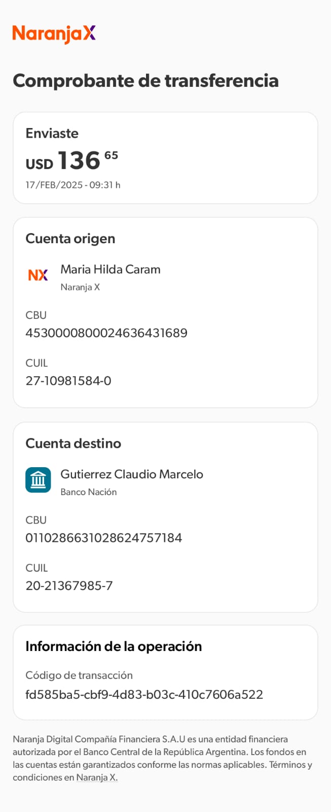Click the Cuenta destino section title
This screenshot has height=812, width=331.
(73, 443)
